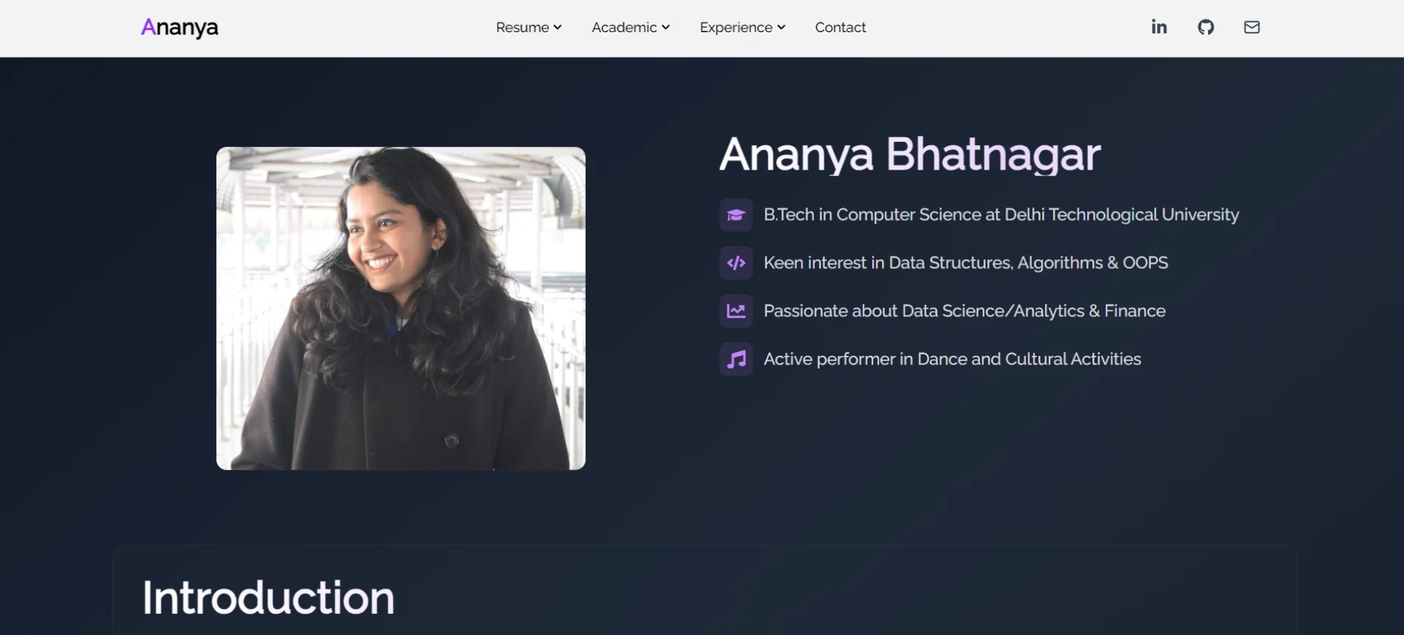This screenshot has width=1404, height=635.
Task: Select the Ananya Bhatnagar heading
Action: pyautogui.click(x=910, y=154)
